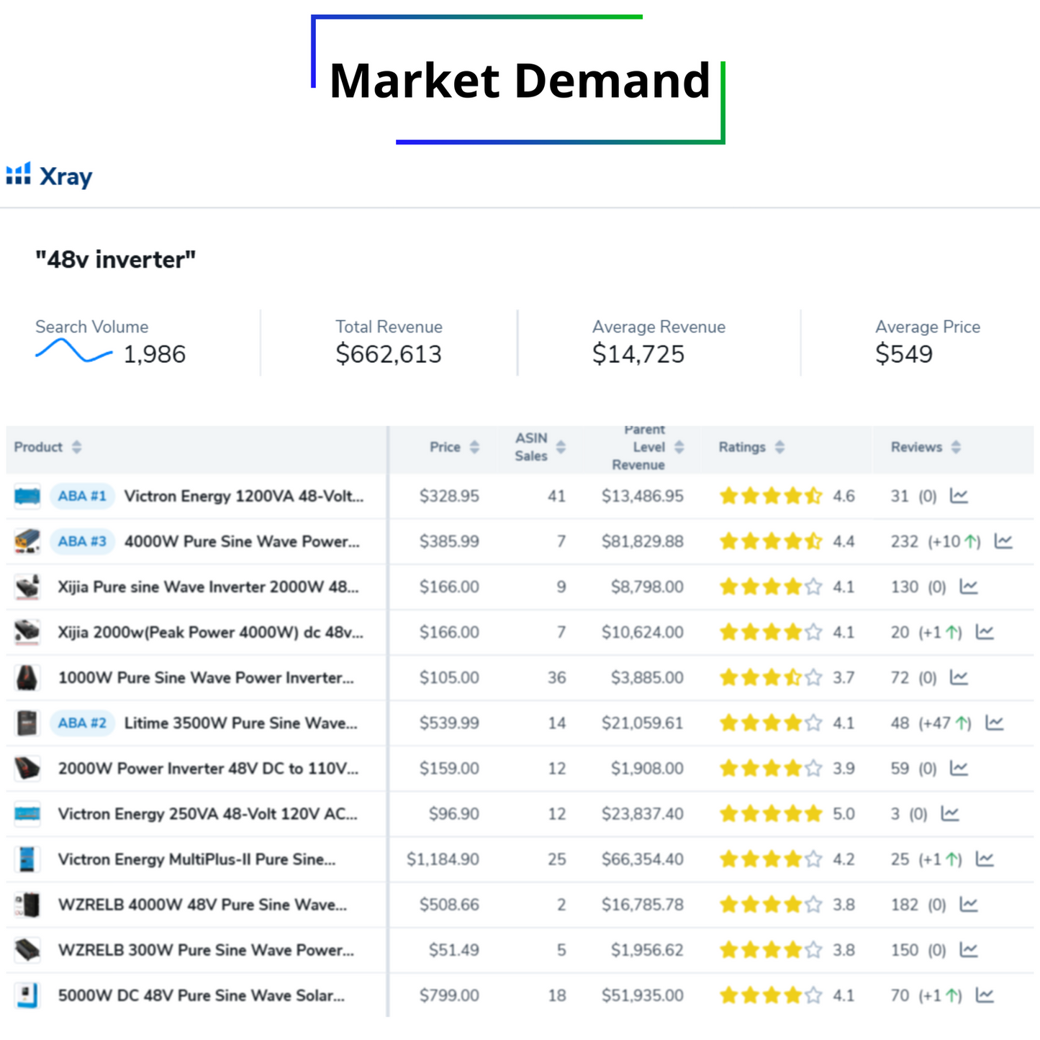Sort the table by ASIN Sales
The image size is (1040, 1040).
coord(561,447)
